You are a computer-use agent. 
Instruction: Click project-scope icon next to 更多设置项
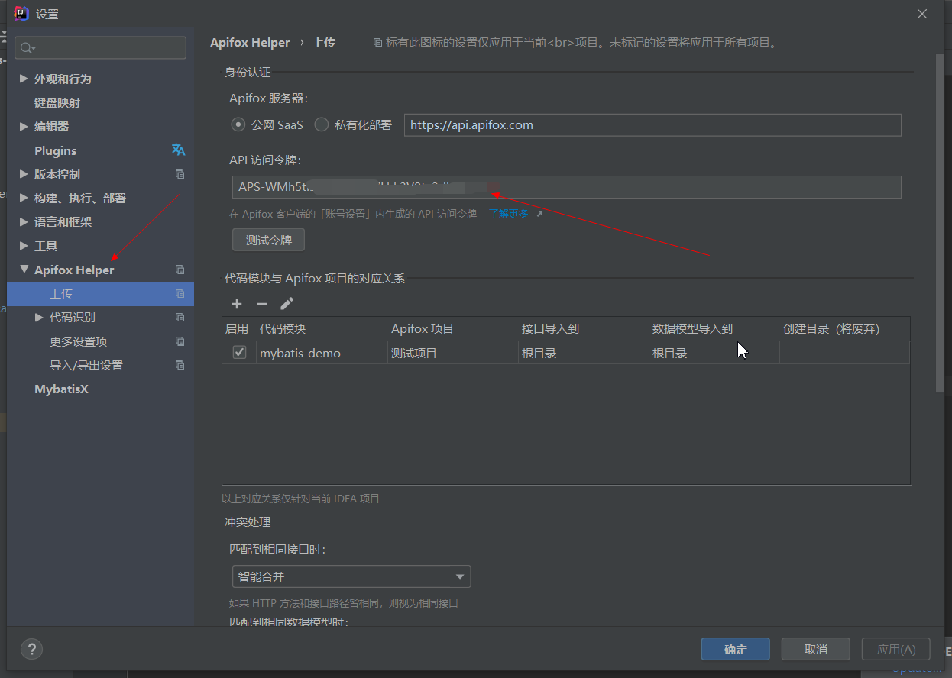click(x=180, y=341)
